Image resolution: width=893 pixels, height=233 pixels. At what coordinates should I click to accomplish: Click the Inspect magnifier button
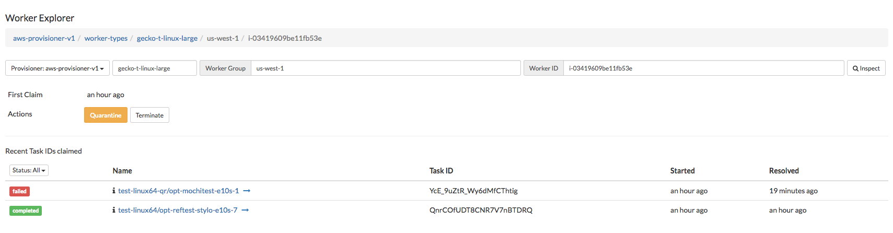tap(866, 68)
